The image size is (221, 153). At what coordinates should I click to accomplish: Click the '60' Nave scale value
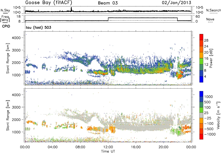[x=198, y=17]
